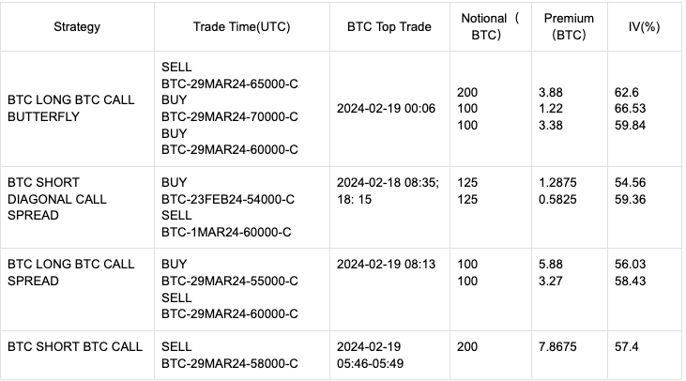This screenshot has height=381, width=686.
Task: Click the BTC-1MAR24-60000-C instrument text
Action: 226,231
